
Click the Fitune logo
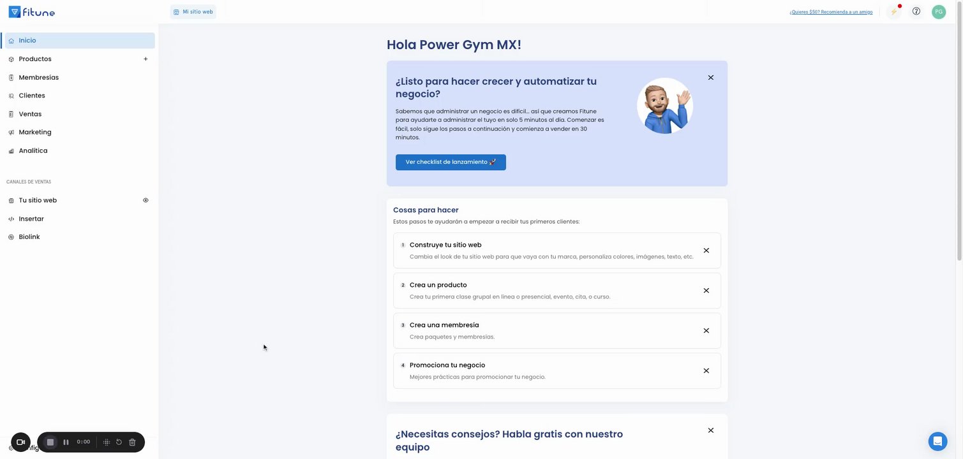(32, 11)
